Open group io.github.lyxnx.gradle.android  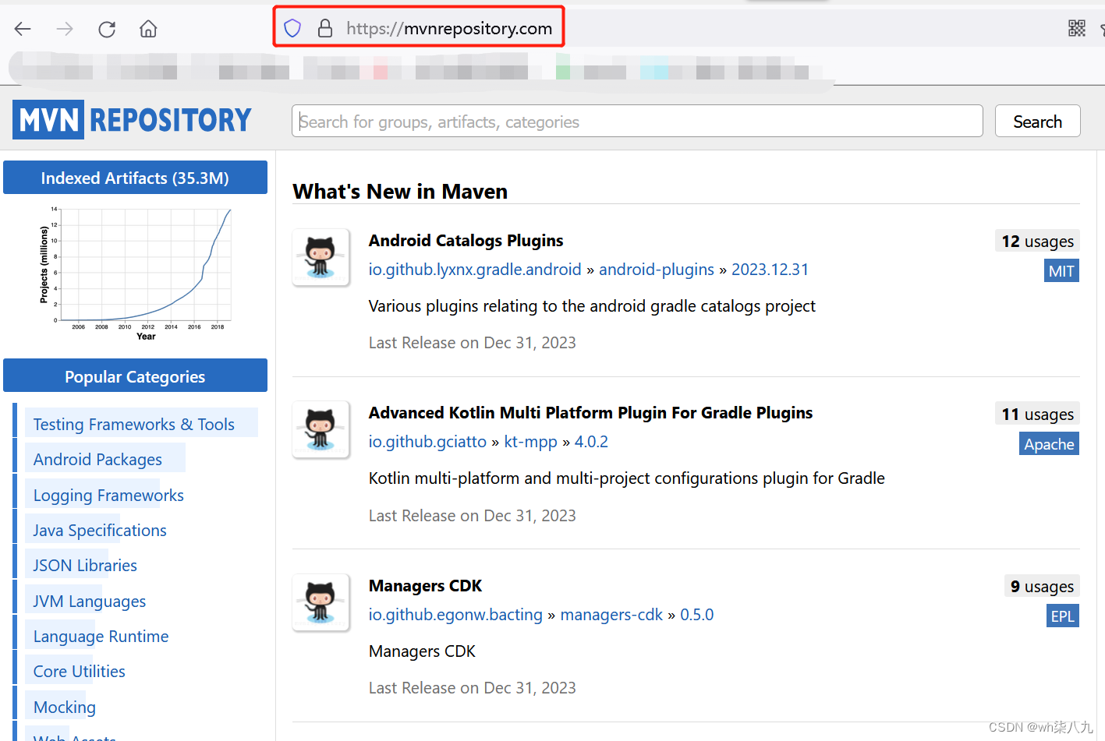[x=475, y=269]
